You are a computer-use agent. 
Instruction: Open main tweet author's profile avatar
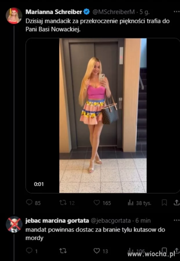pos(14,16)
